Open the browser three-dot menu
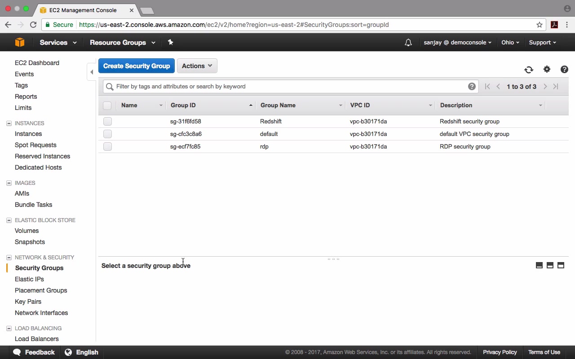 point(567,25)
